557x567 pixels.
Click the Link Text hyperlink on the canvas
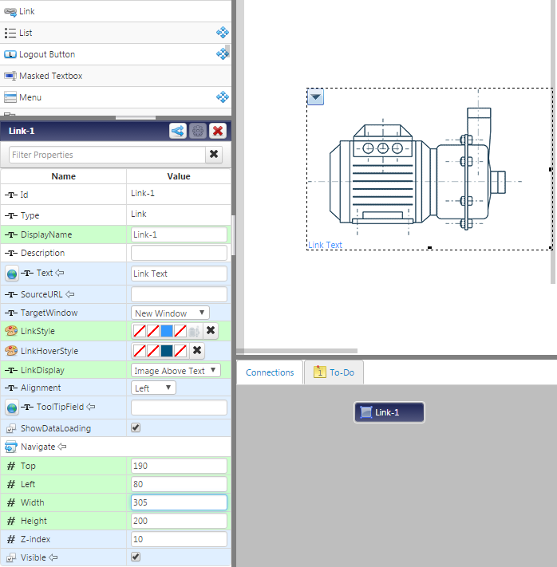325,245
